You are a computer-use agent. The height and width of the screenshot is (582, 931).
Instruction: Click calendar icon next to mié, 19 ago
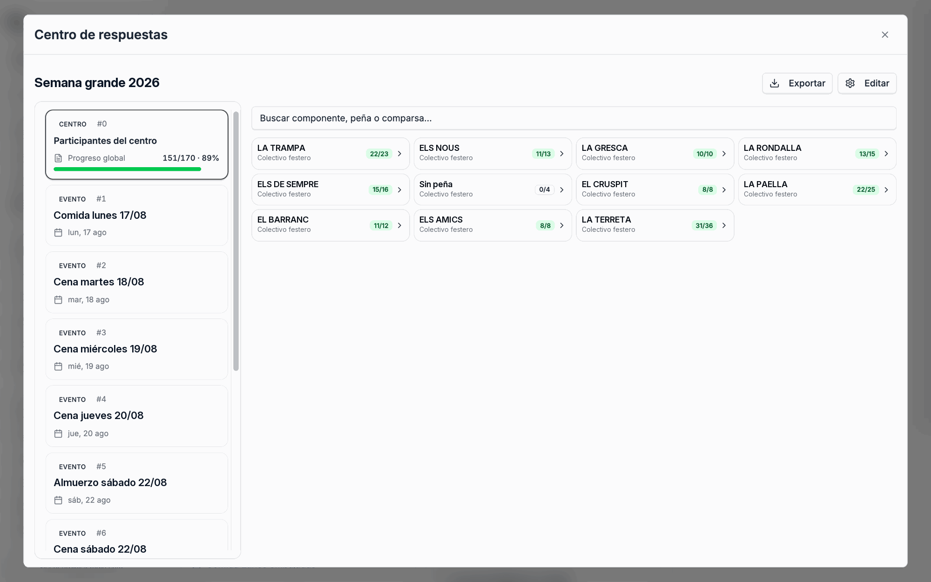(x=58, y=366)
